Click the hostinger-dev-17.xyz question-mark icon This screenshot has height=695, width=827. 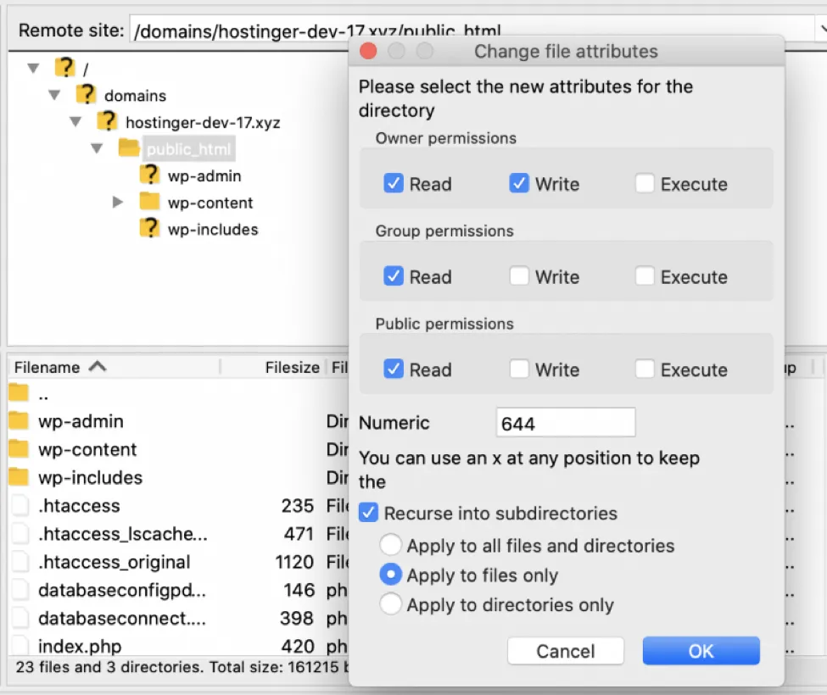tap(108, 121)
